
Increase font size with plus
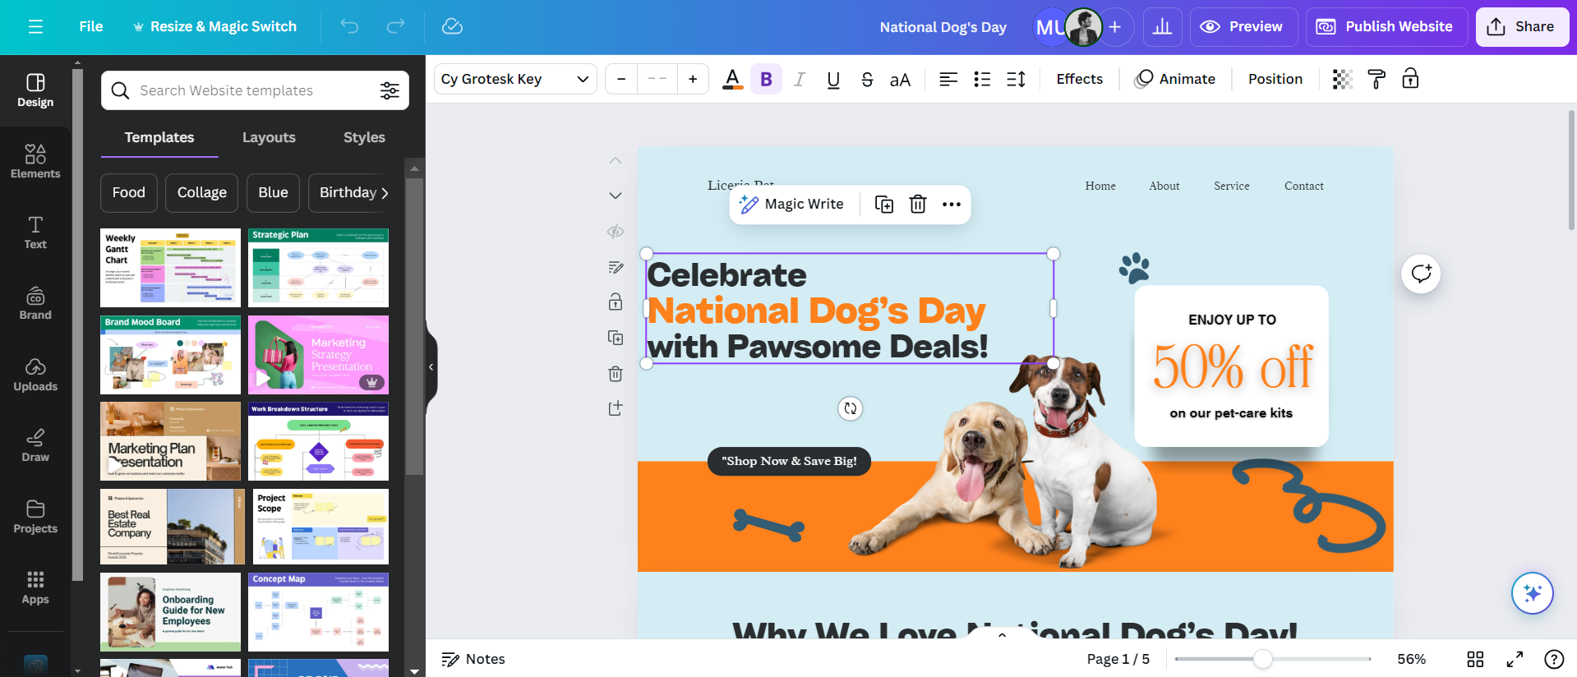click(693, 79)
